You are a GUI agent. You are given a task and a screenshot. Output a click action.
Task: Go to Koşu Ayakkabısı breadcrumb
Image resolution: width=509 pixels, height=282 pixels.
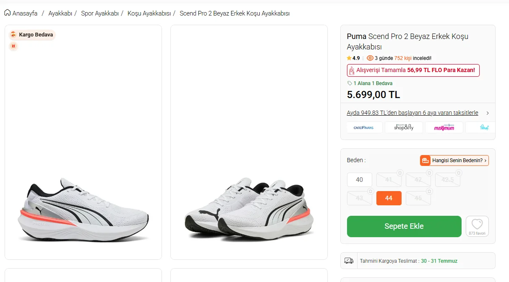[x=149, y=13]
